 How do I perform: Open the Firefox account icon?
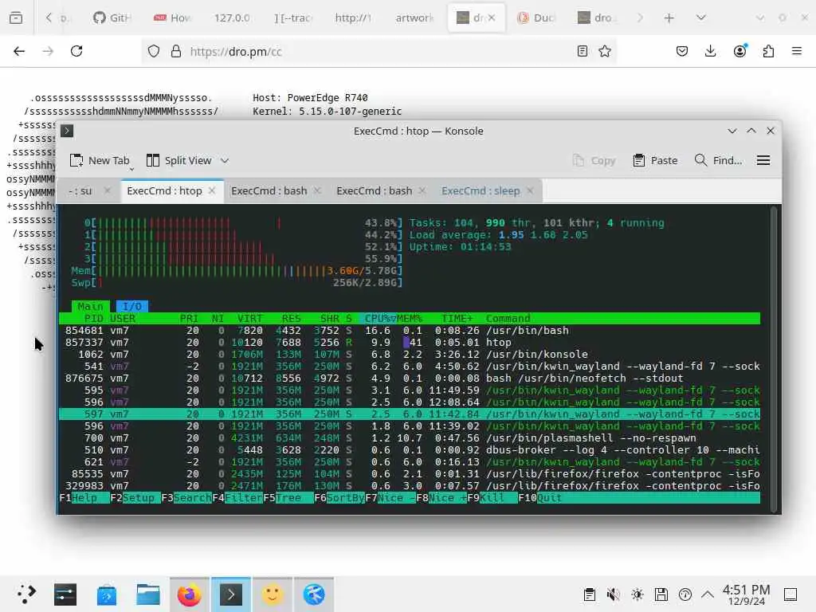[x=739, y=51]
